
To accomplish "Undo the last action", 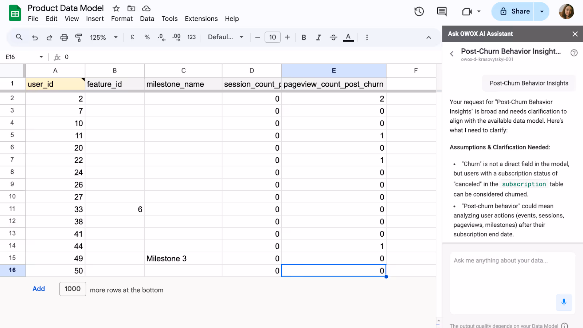I will point(34,37).
